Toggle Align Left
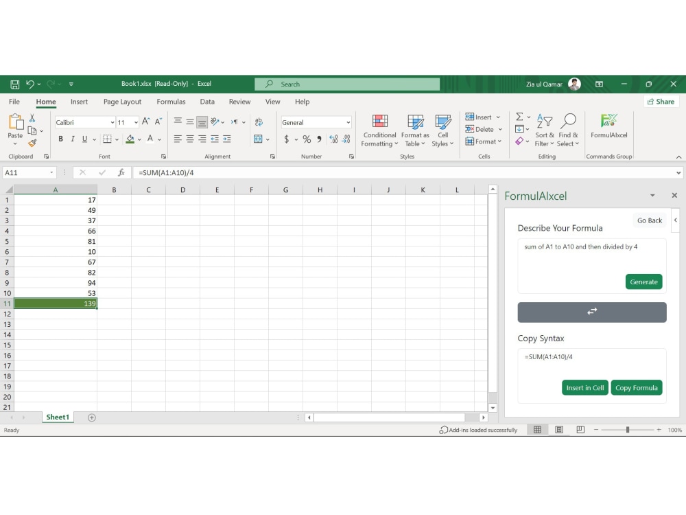The height and width of the screenshot is (515, 686). [x=178, y=139]
